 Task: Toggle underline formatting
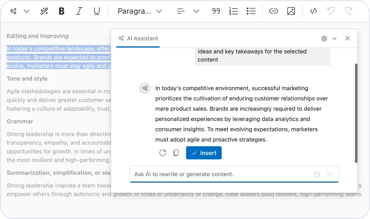point(97,11)
